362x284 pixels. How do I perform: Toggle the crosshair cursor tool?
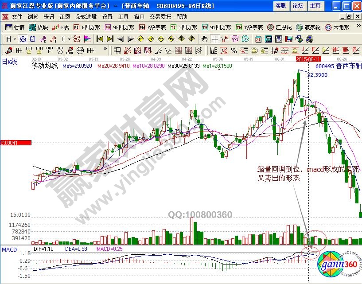215,39
